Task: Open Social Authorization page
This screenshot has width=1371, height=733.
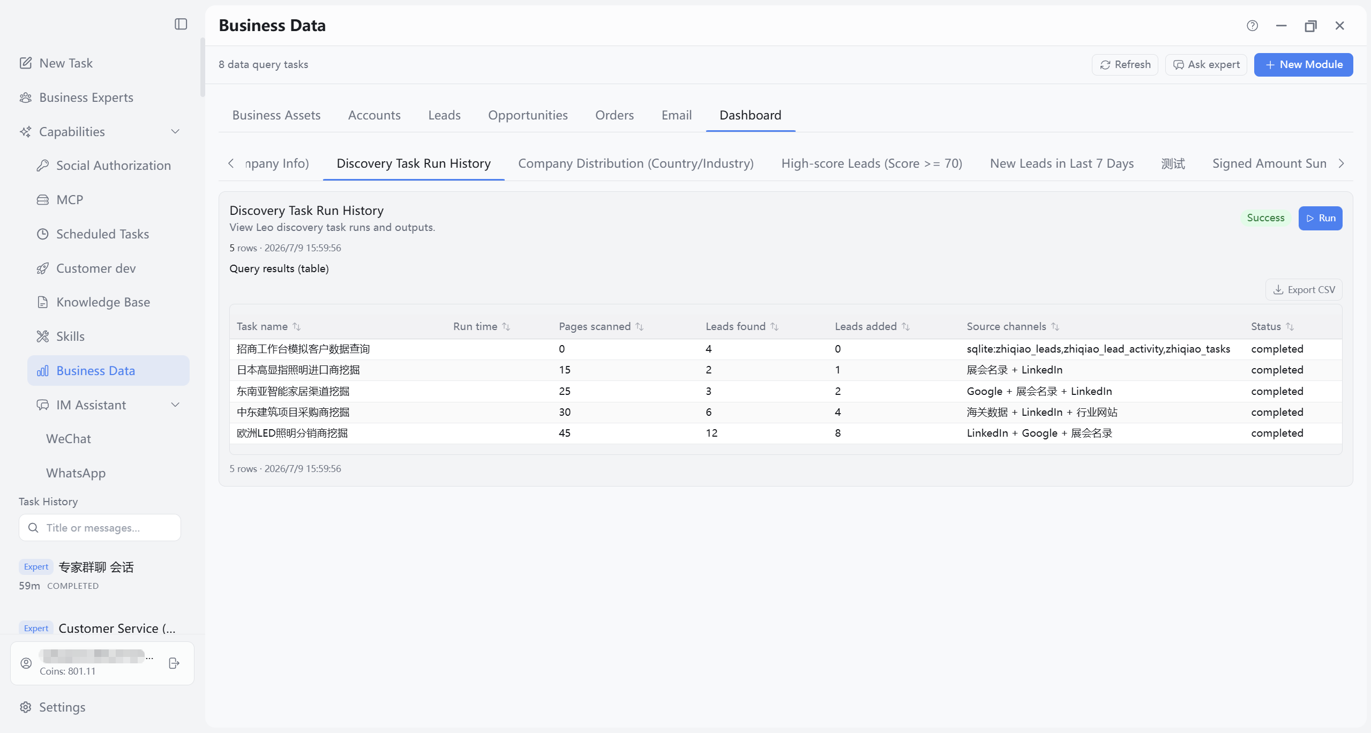Action: pos(109,166)
